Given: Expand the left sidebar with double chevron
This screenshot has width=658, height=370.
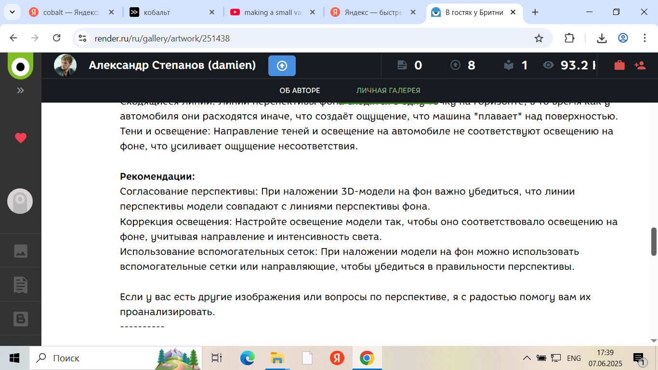Looking at the screenshot, I should [x=20, y=91].
